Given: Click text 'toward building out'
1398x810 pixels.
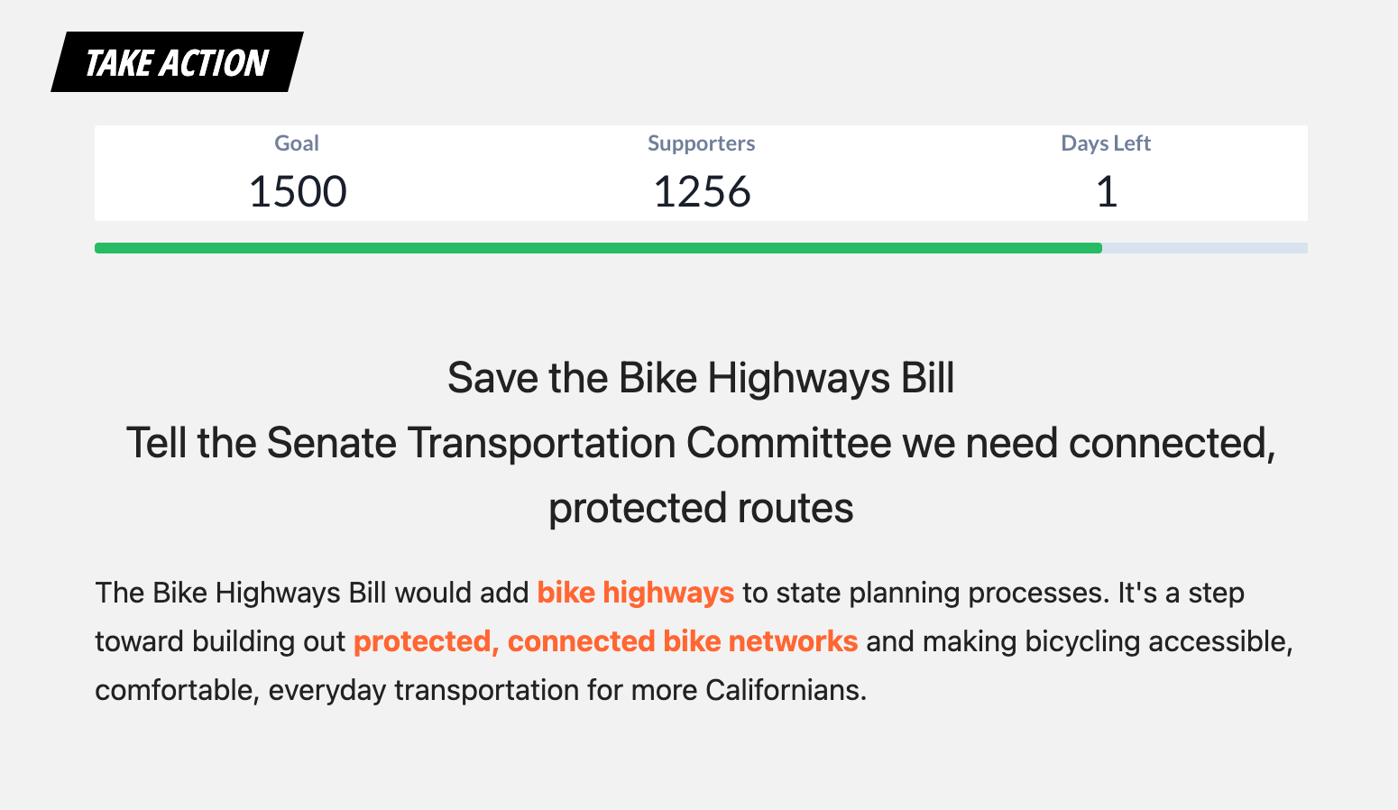Looking at the screenshot, I should pos(220,641).
